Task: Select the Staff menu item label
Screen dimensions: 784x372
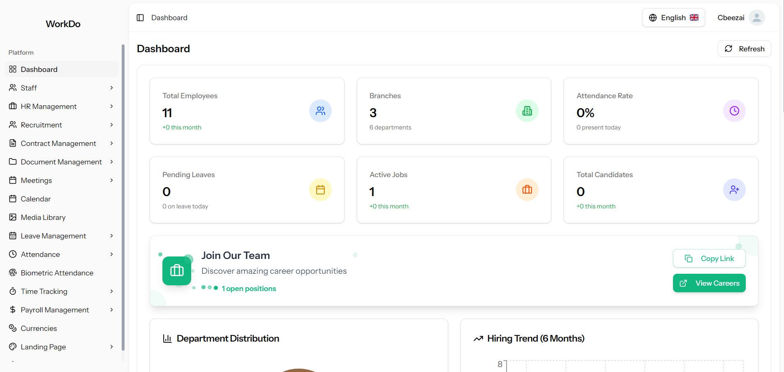Action: point(29,88)
